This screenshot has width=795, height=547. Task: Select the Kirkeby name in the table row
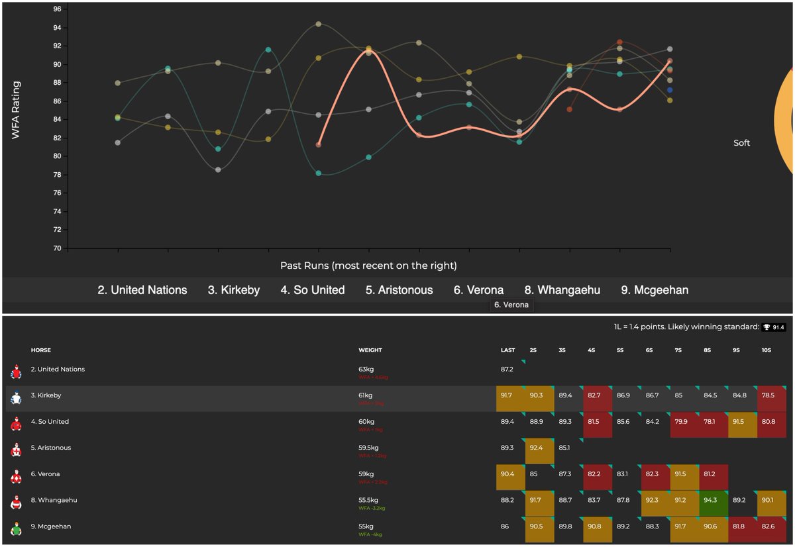pyautogui.click(x=50, y=395)
